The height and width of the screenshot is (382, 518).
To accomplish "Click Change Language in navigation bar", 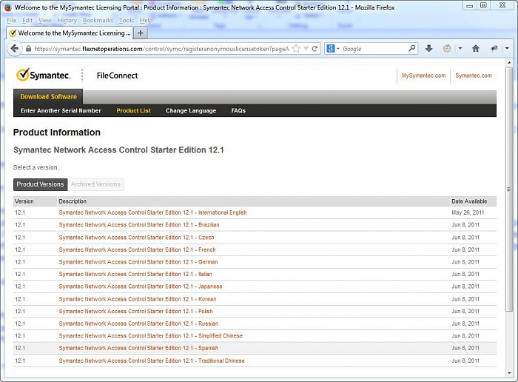I will tap(191, 110).
